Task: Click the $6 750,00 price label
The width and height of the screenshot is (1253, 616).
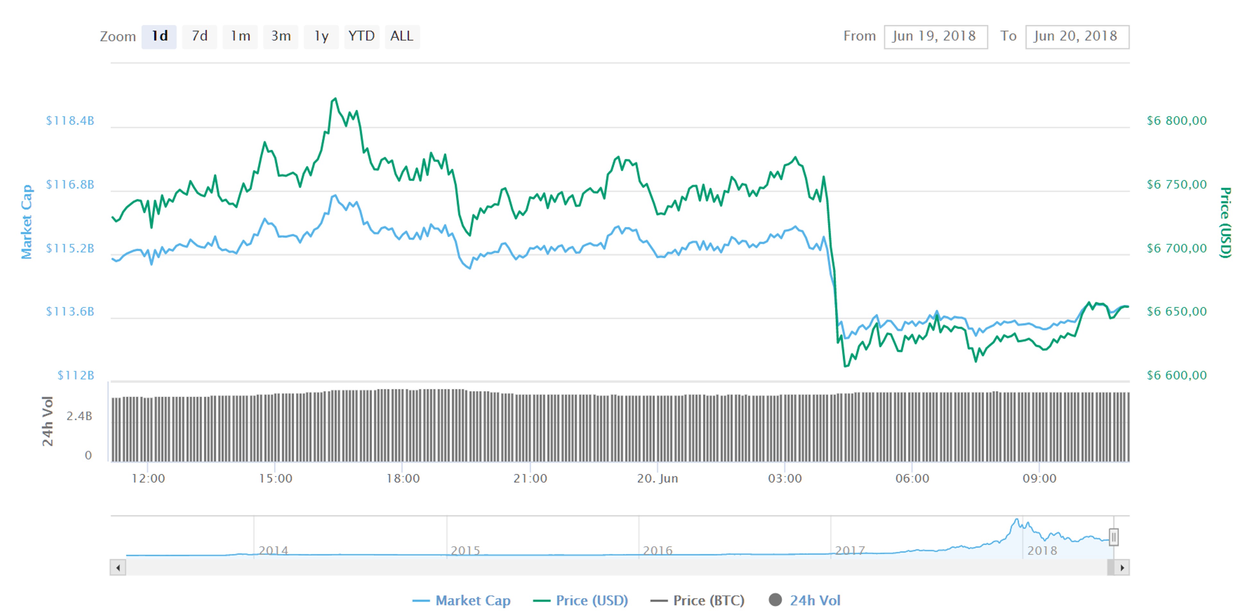Action: (x=1177, y=184)
